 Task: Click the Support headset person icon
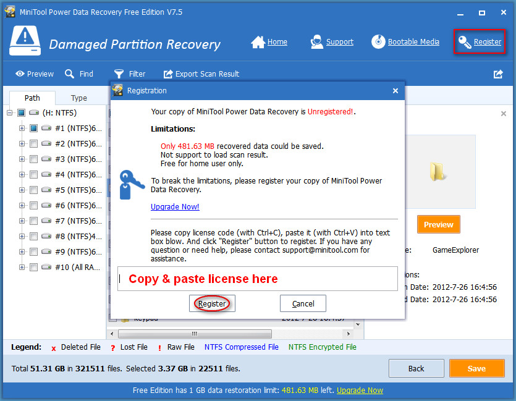click(316, 42)
